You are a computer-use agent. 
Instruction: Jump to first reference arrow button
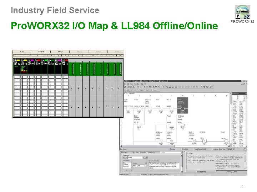pyautogui.click(x=124, y=158)
